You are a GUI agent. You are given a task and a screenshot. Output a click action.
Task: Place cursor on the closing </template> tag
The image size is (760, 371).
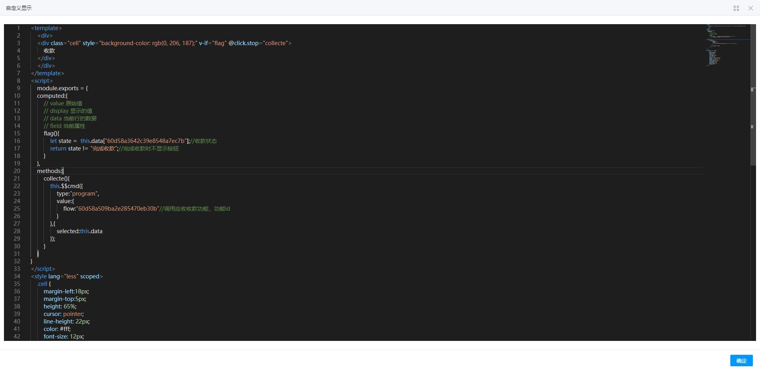(47, 73)
